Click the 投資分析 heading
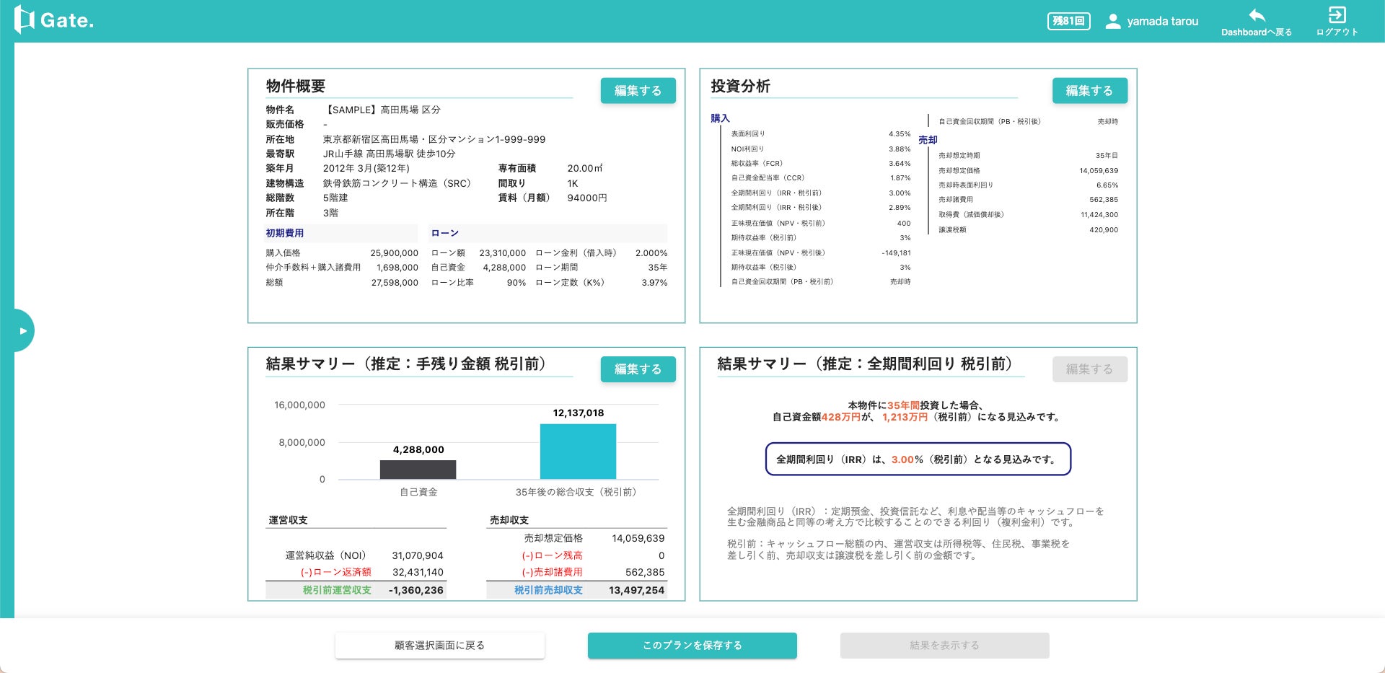Image resolution: width=1385 pixels, height=673 pixels. coord(741,87)
